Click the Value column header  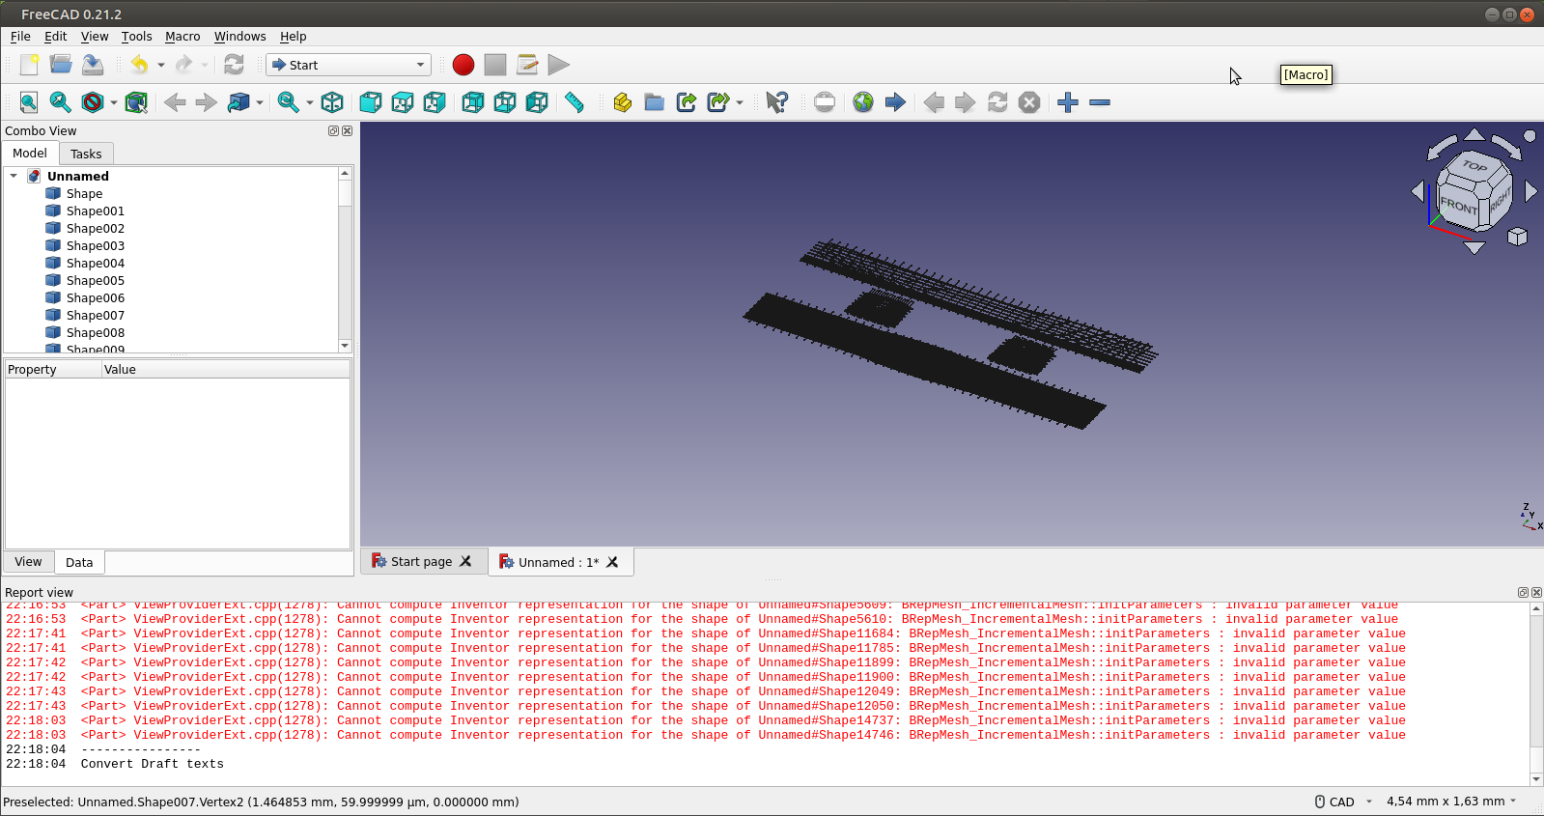(226, 369)
